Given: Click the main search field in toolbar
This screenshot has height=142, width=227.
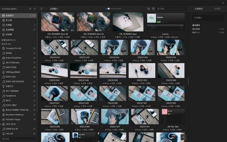Looking at the screenshot, I should pyautogui.click(x=172, y=9).
